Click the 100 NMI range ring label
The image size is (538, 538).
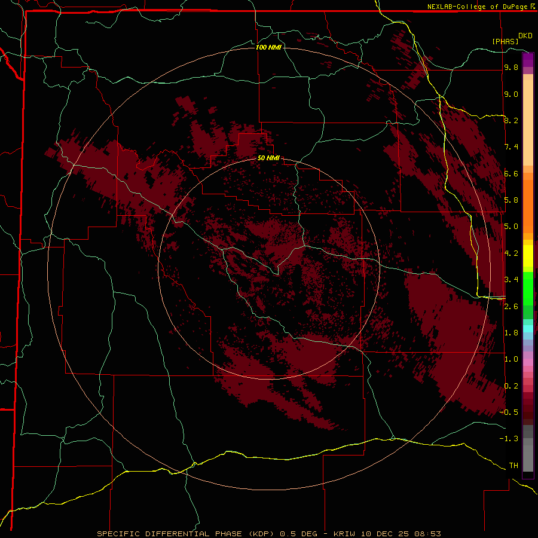tap(268, 47)
